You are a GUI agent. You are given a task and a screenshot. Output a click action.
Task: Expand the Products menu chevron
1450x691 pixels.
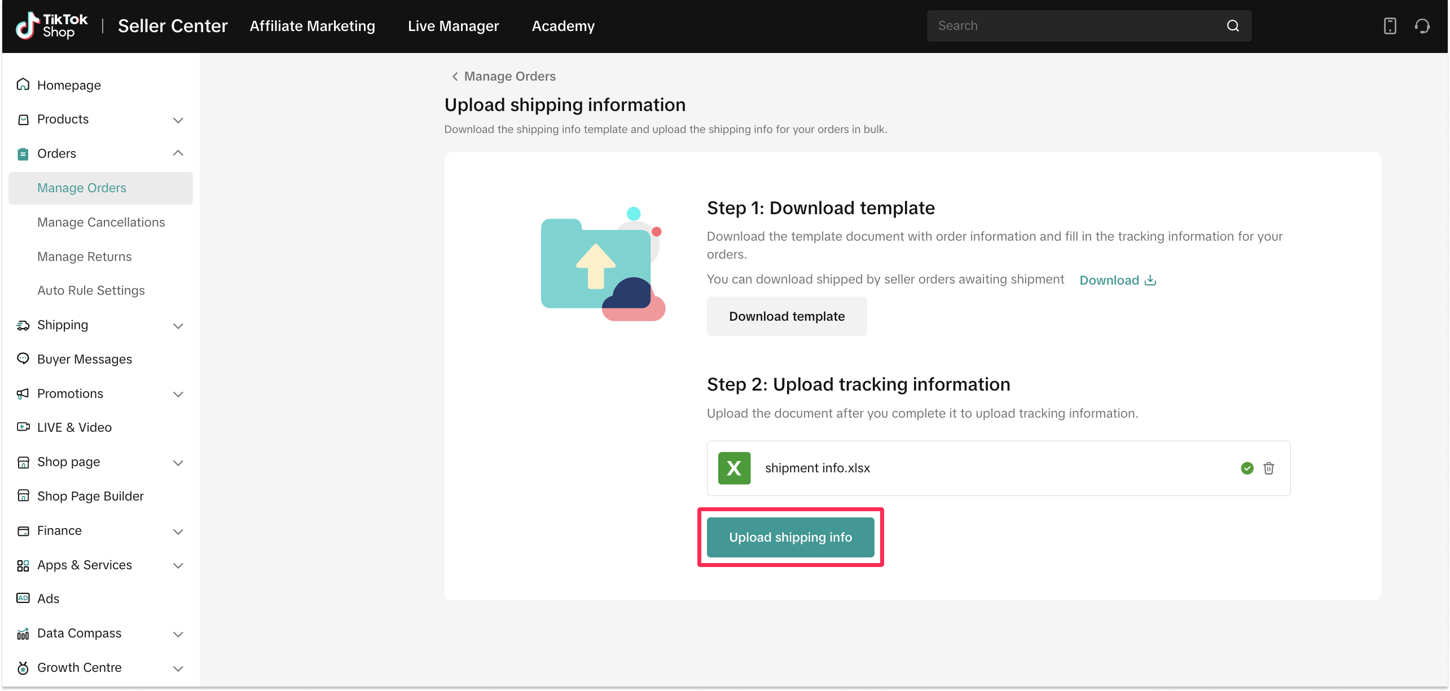pyautogui.click(x=178, y=120)
